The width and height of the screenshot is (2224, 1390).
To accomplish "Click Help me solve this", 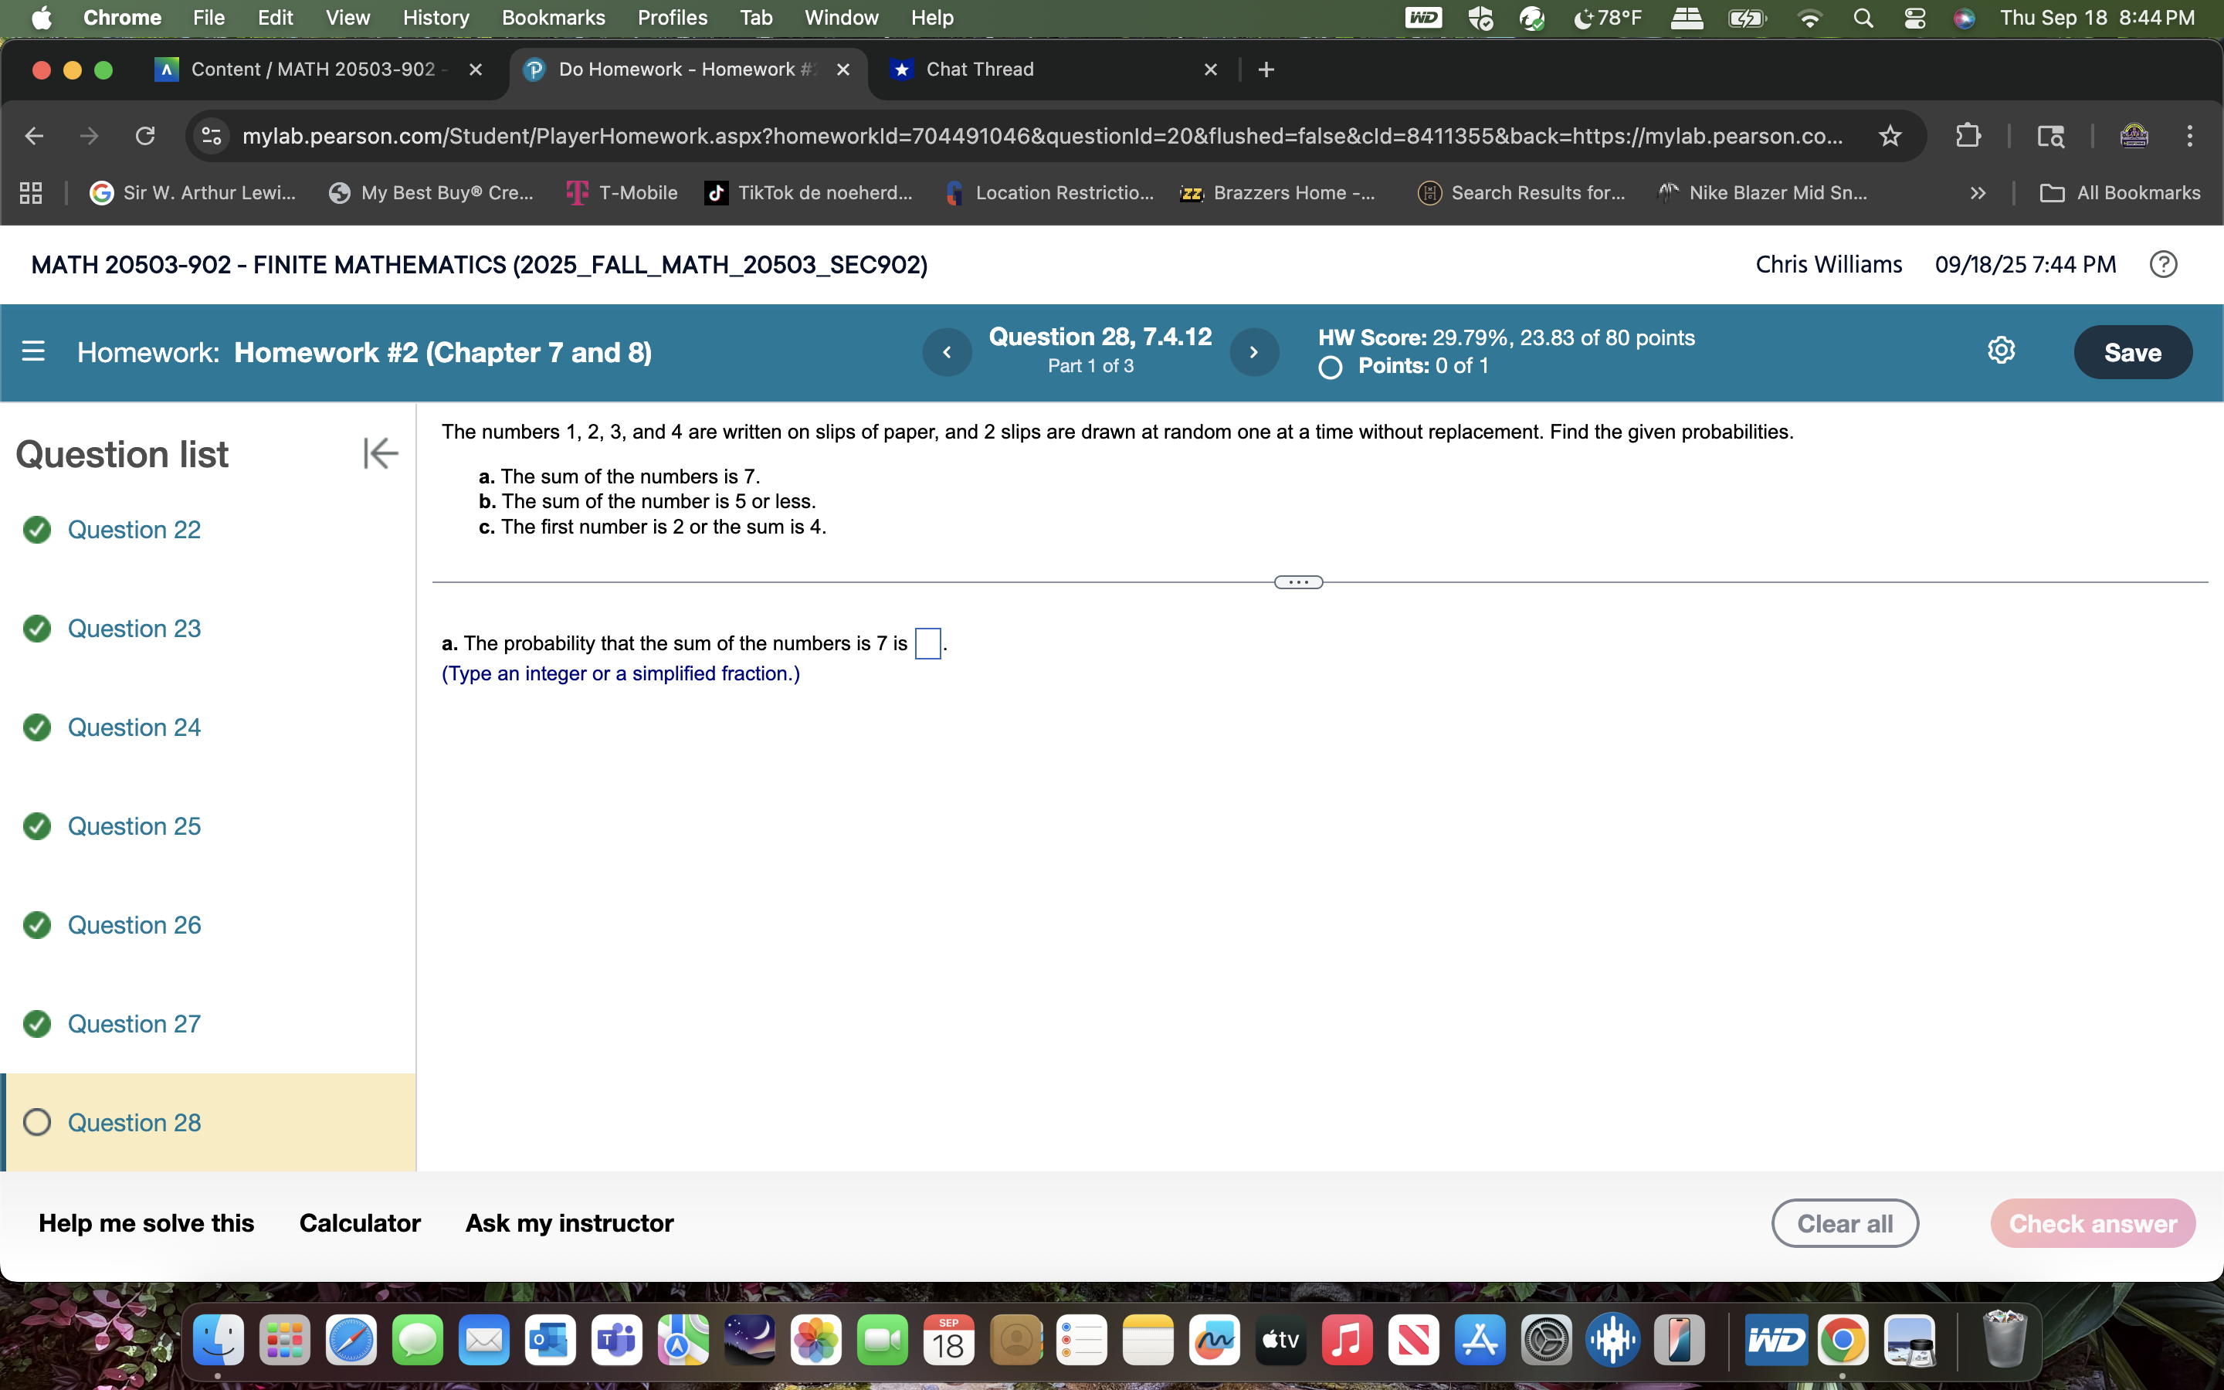I will pos(146,1222).
